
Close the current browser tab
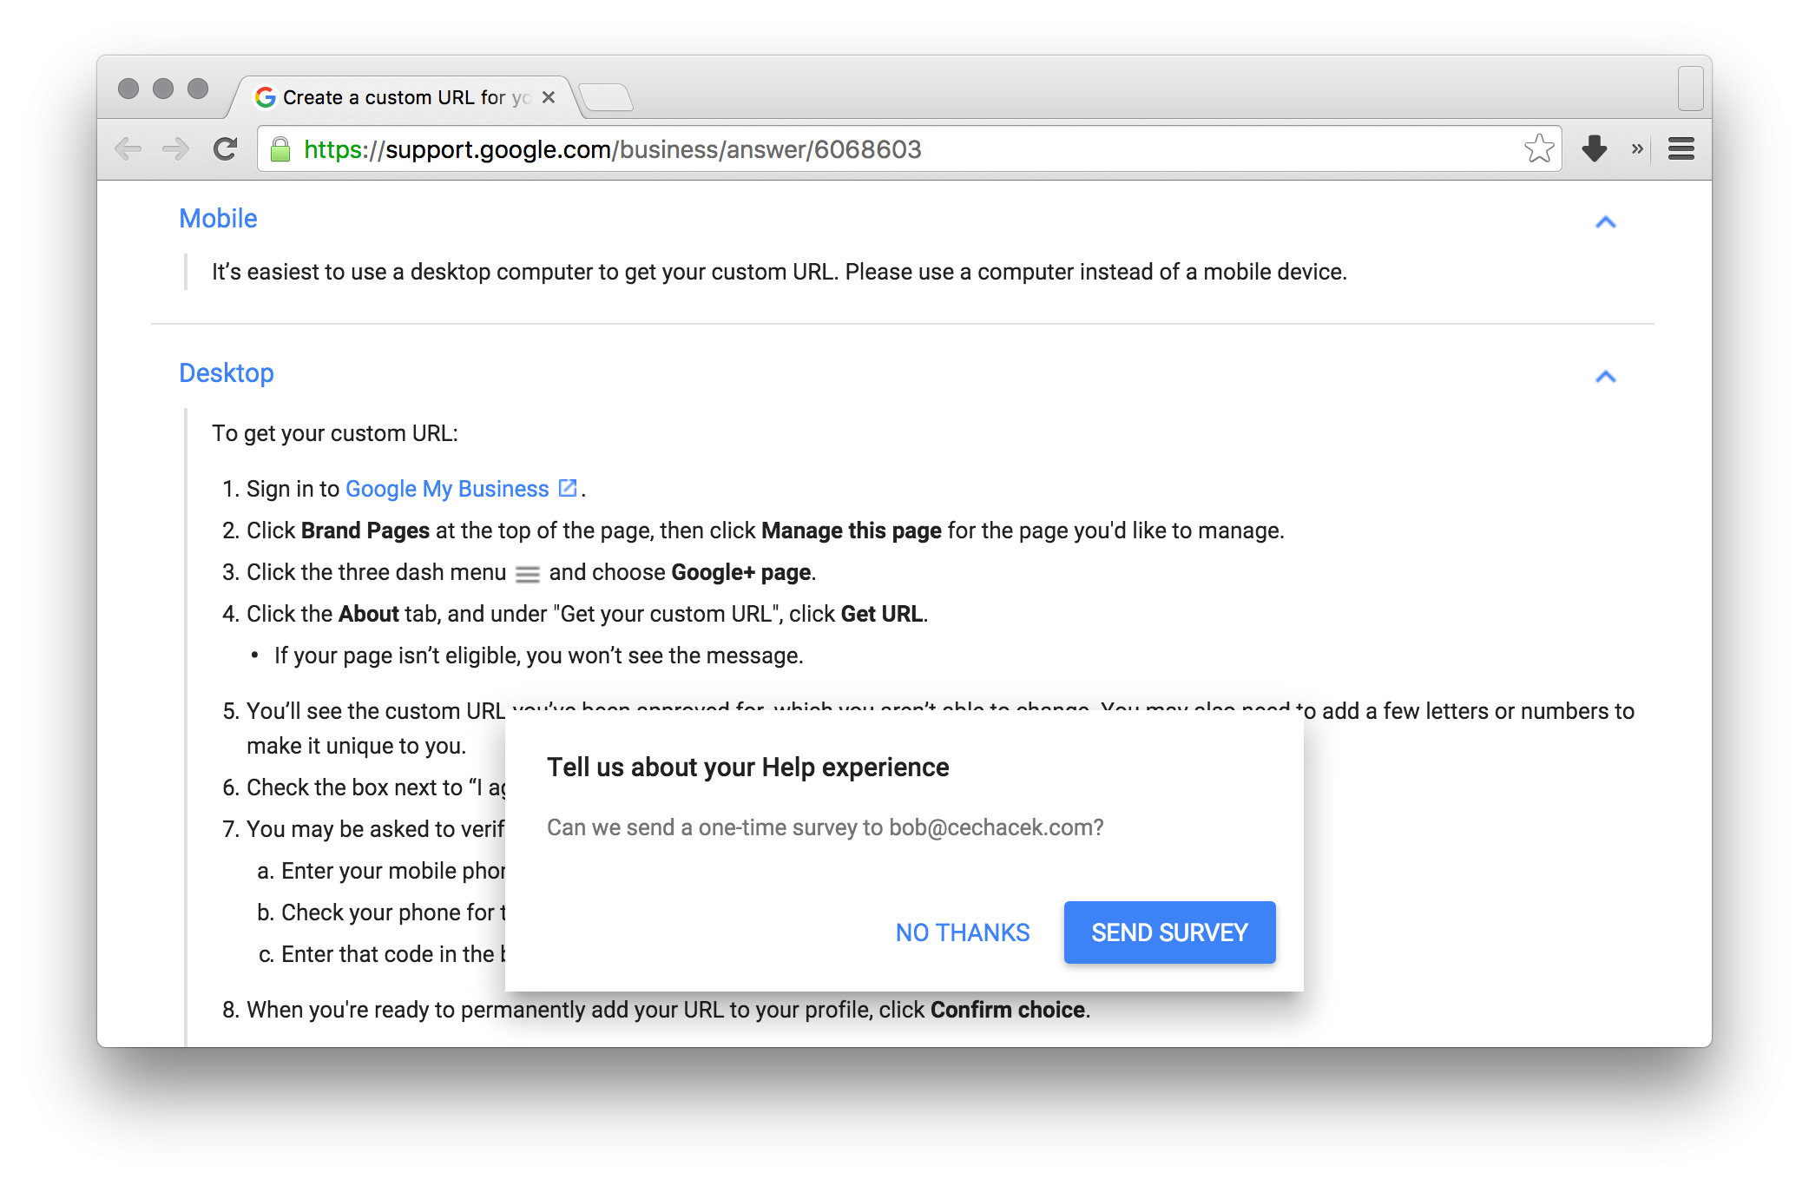click(549, 97)
